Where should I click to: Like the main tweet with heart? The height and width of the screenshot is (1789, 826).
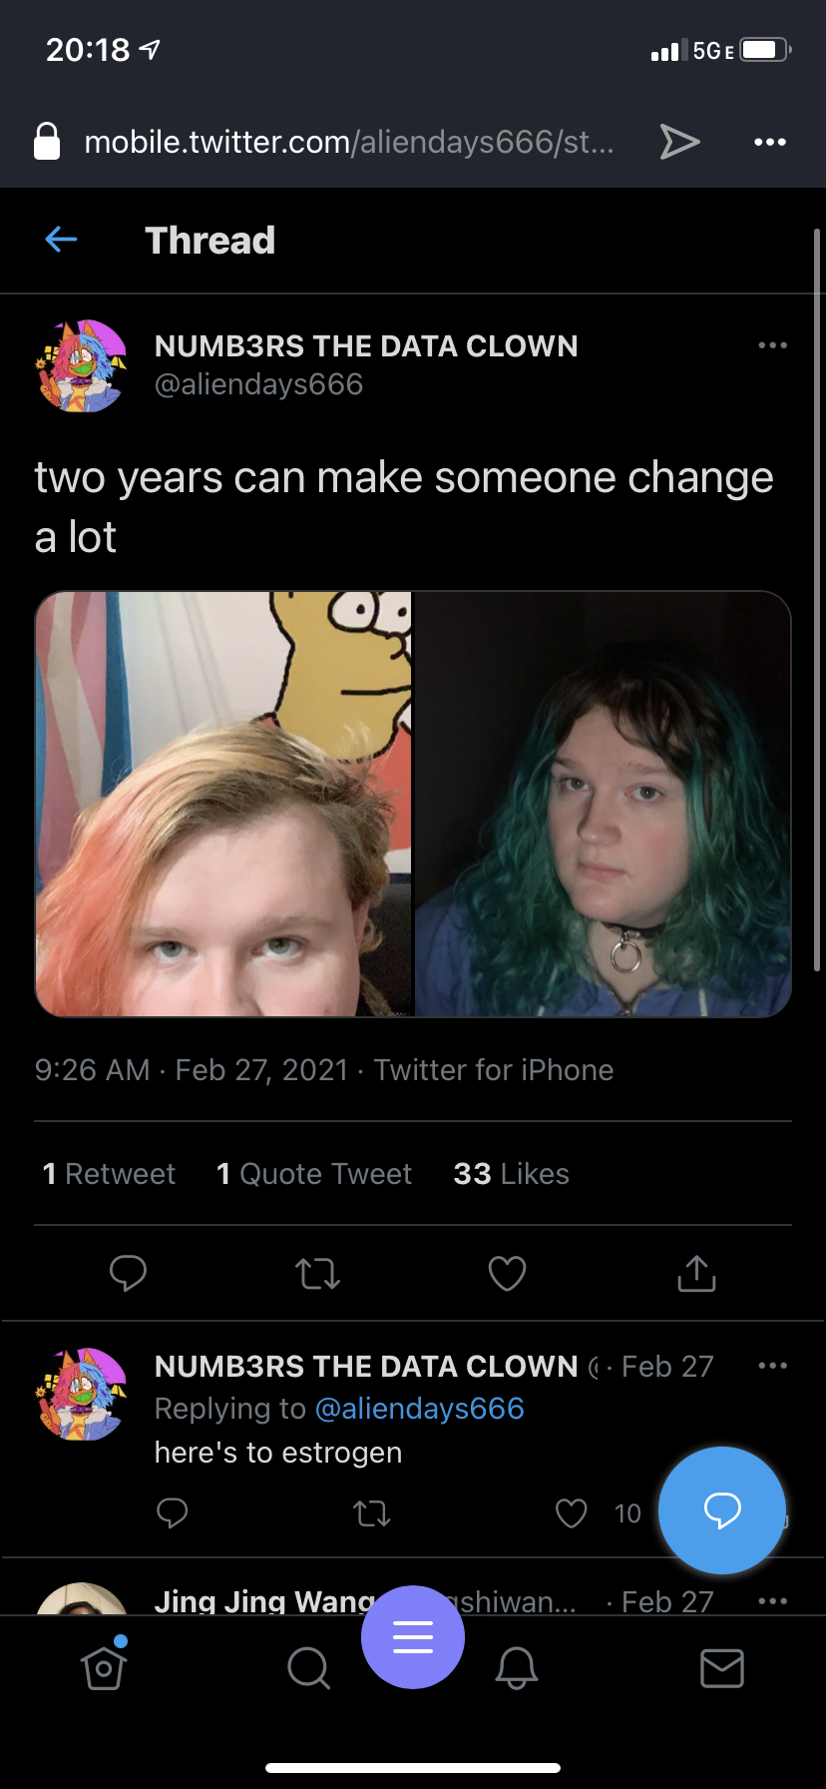pos(507,1273)
